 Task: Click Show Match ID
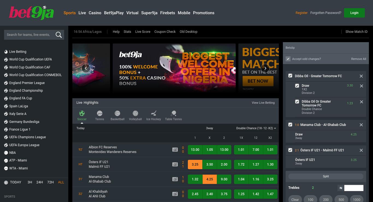click(356, 32)
